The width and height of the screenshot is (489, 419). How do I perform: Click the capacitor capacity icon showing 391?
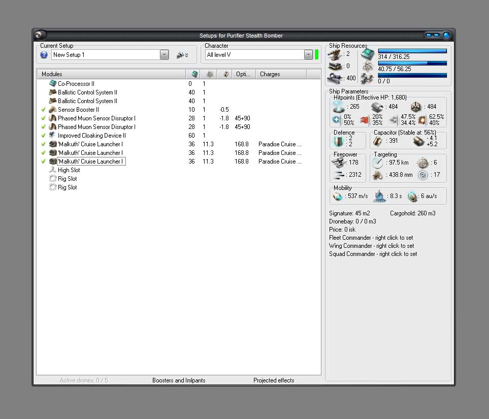tap(378, 141)
